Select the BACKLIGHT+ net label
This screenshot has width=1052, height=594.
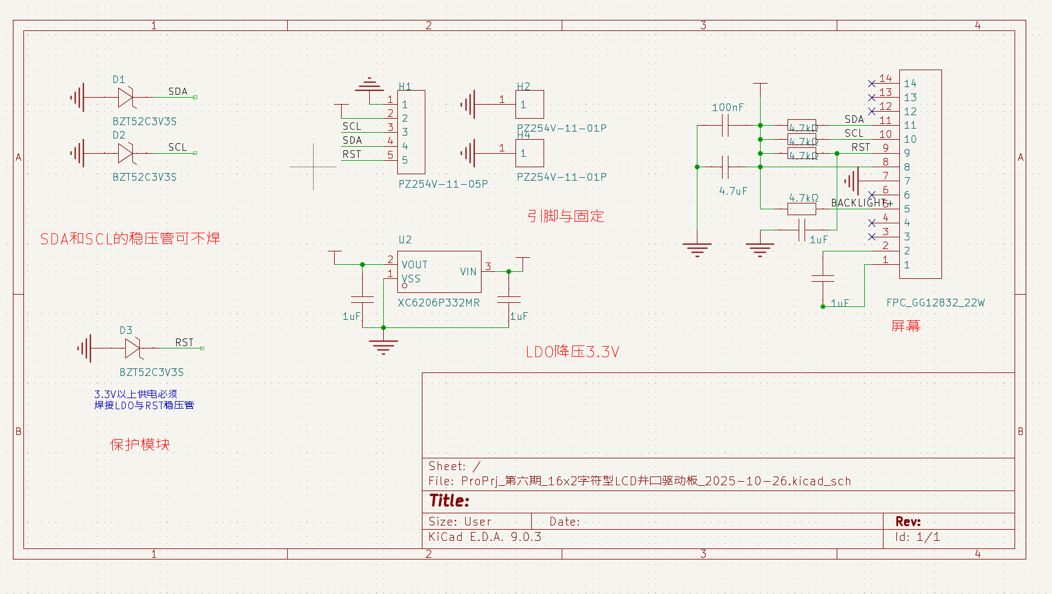[861, 203]
